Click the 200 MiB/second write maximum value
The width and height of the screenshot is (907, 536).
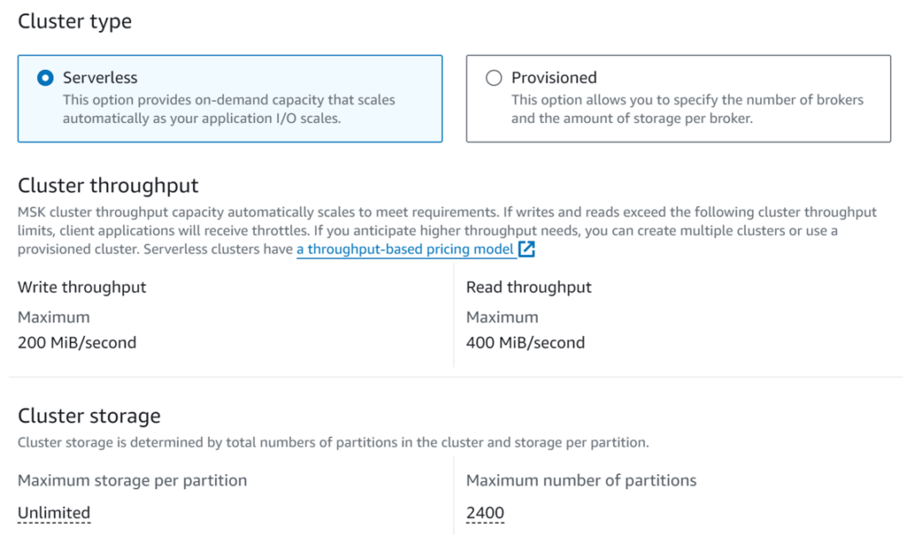[77, 343]
